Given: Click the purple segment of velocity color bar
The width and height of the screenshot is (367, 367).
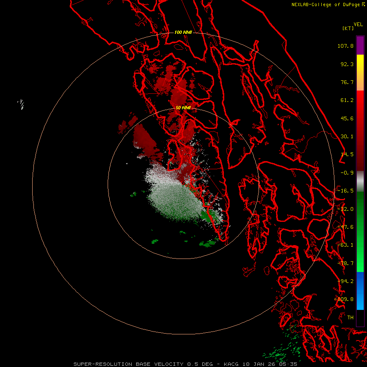Looking at the screenshot, I should click(360, 45).
